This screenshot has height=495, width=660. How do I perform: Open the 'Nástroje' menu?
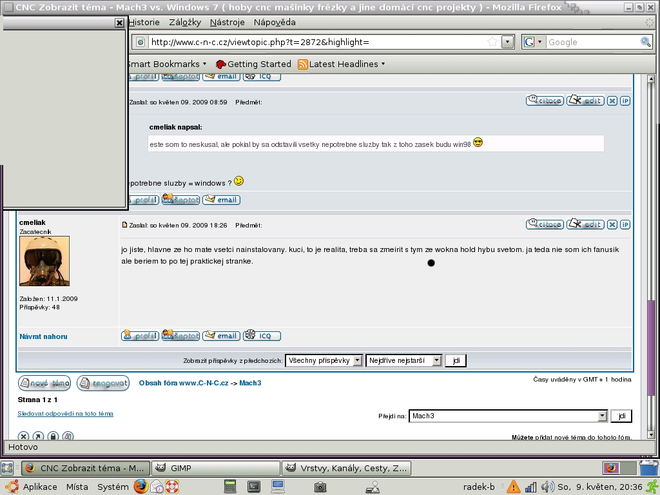click(x=227, y=22)
